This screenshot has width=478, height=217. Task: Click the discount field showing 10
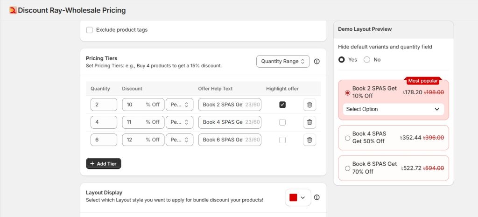143,105
